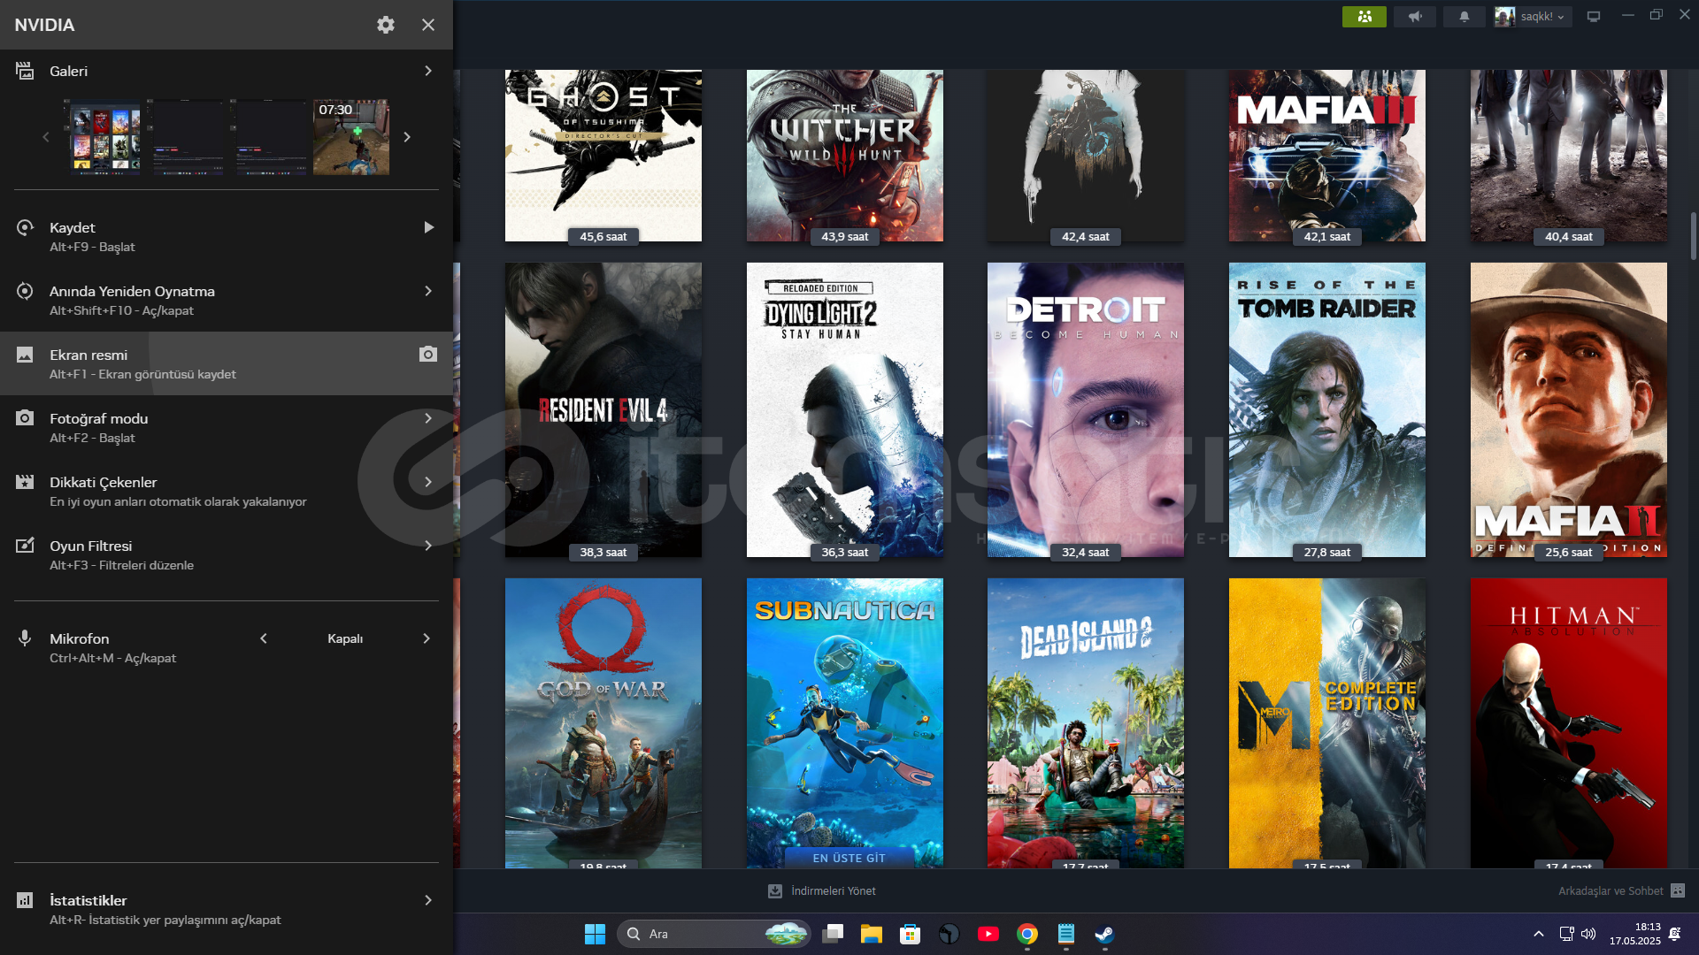Open Microsoft Store taskbar icon
This screenshot has height=955, width=1699.
pyautogui.click(x=910, y=934)
